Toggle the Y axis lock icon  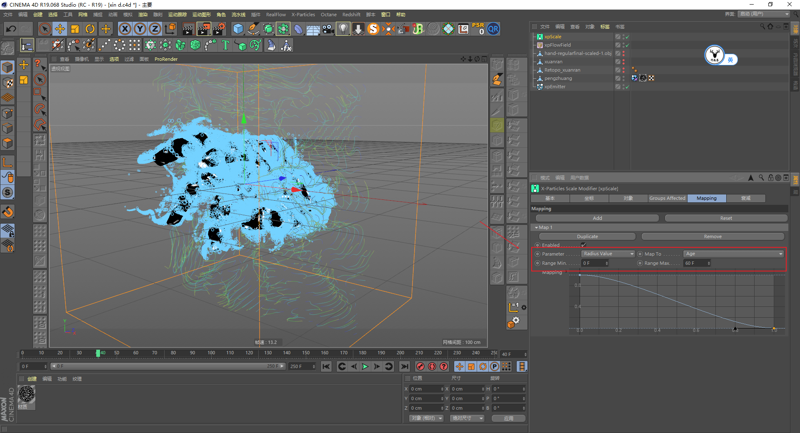140,29
